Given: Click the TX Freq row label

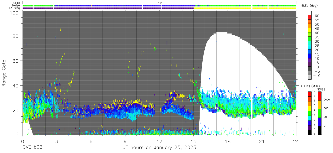Looking at the screenshot, I should (15, 8).
